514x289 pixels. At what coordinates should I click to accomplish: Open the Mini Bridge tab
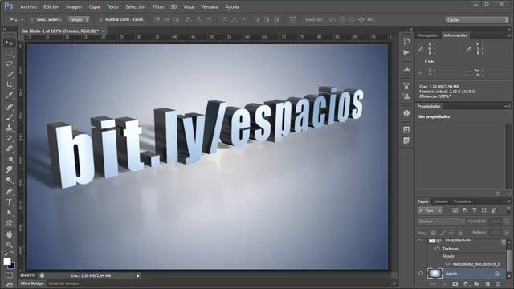[x=32, y=283]
